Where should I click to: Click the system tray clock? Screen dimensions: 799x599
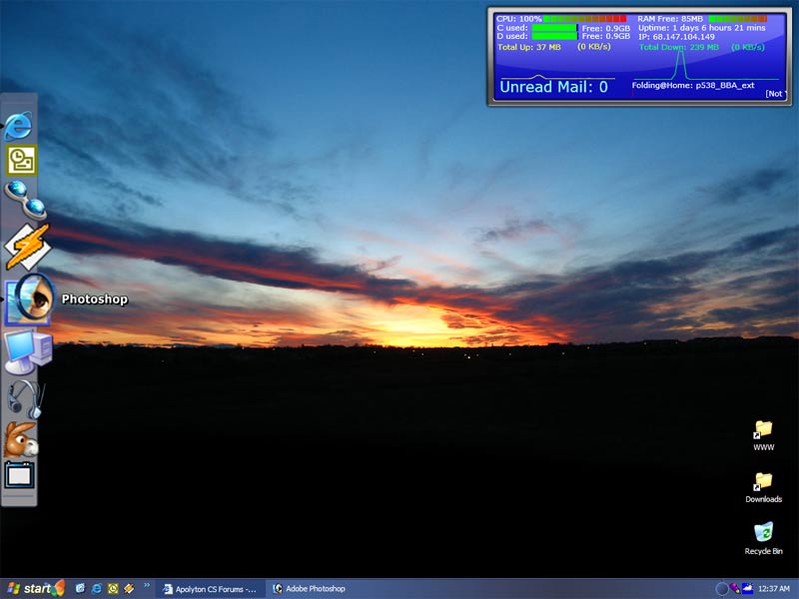pyautogui.click(x=774, y=589)
